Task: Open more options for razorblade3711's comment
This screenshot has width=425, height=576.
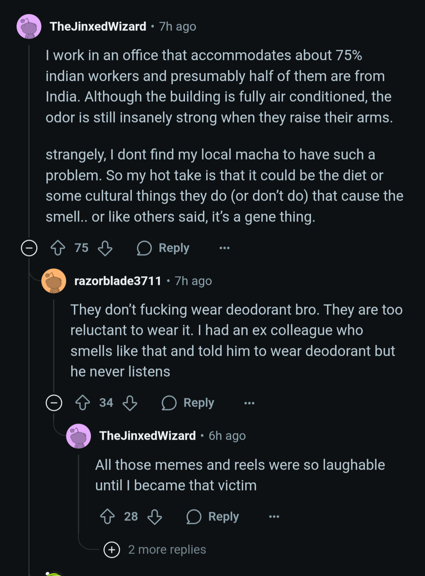Action: (x=249, y=403)
